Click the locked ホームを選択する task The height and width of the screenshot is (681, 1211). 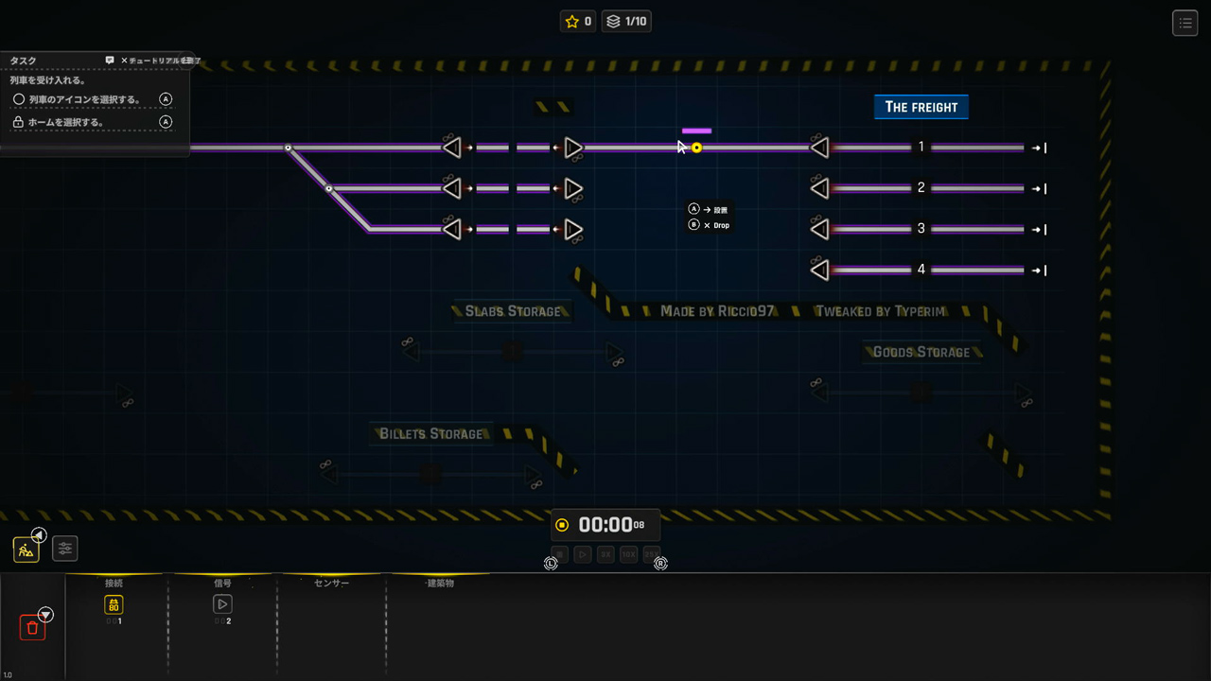click(x=66, y=122)
